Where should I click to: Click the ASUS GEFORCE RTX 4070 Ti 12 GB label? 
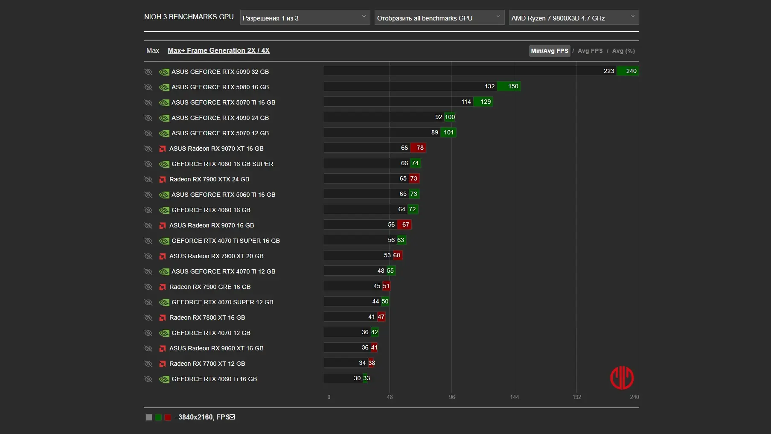point(224,271)
